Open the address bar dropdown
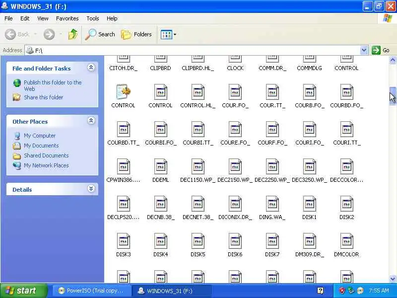The image size is (397, 298). [x=364, y=50]
